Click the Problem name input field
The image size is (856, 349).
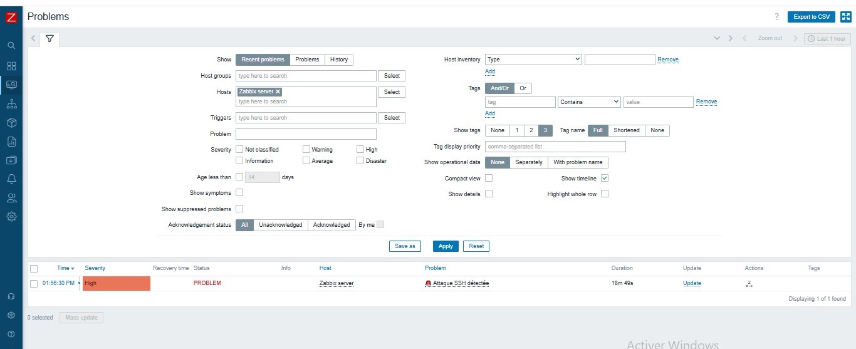306,134
